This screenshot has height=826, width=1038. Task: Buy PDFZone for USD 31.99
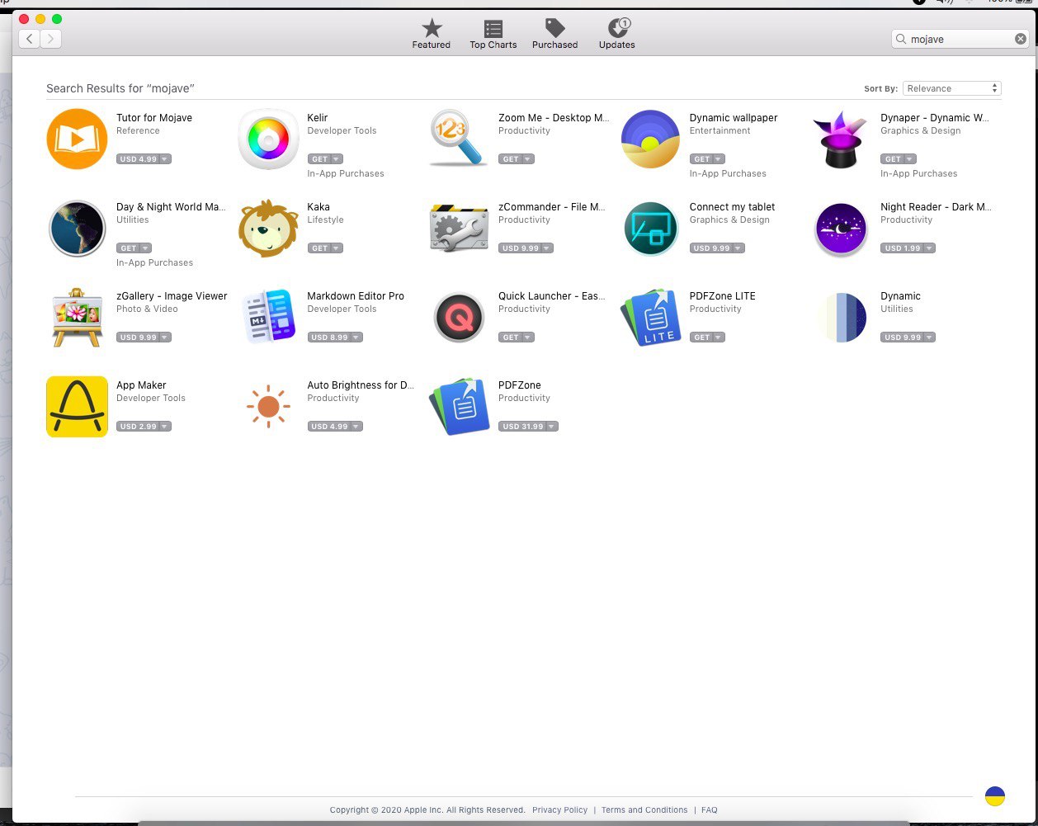point(528,427)
